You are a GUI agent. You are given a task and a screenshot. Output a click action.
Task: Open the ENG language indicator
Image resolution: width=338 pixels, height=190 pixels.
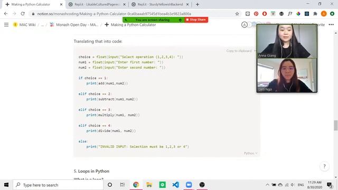(x=301, y=185)
